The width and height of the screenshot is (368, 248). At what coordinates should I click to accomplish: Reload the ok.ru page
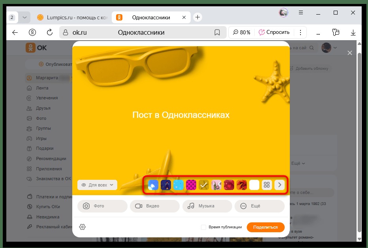tap(49, 32)
